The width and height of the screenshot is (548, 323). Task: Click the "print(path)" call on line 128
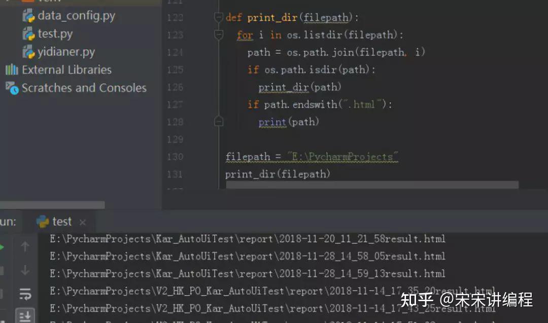[x=289, y=122]
